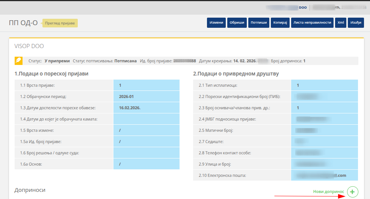Delete the form with Обриши
The height and width of the screenshot is (199, 370).
point(237,23)
